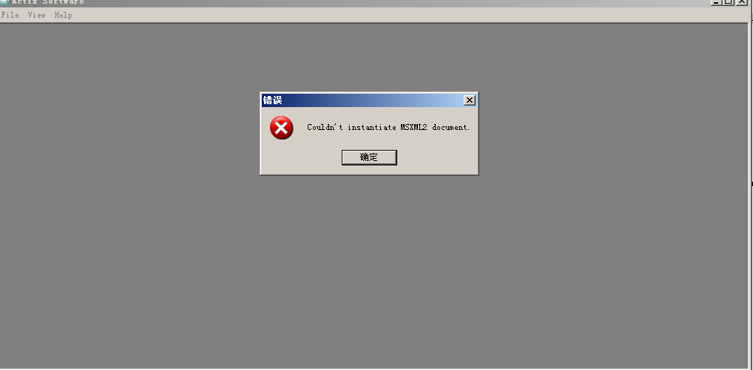This screenshot has height=370, width=753.
Task: Click the Actix Software window title text
Action: 48,2
